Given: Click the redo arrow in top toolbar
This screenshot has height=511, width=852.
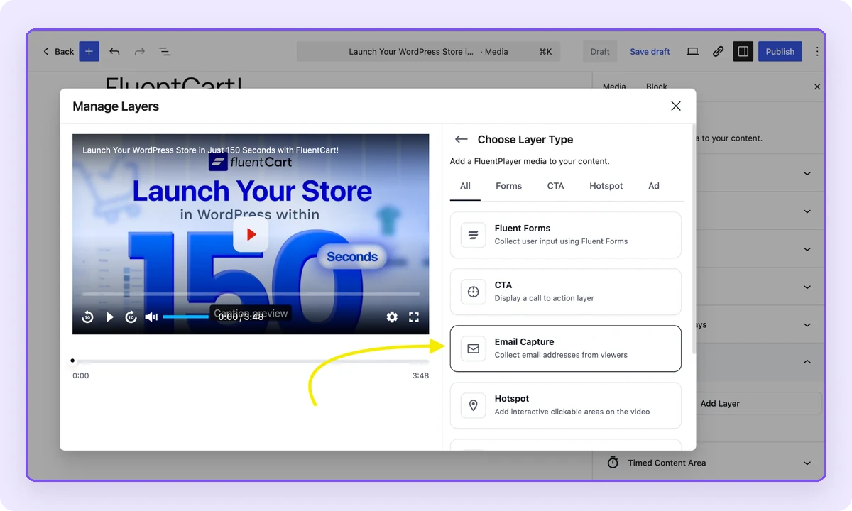Looking at the screenshot, I should click(140, 52).
